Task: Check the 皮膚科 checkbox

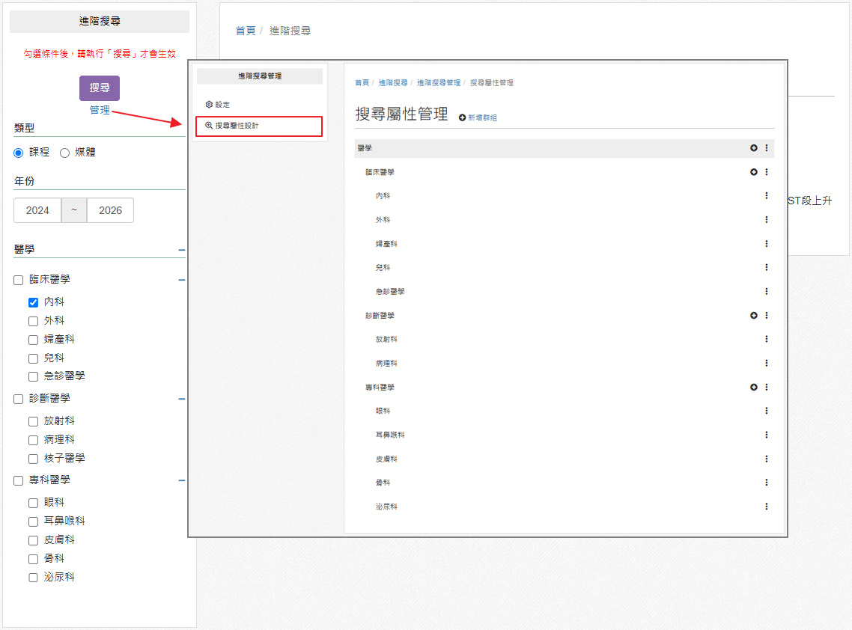Action: [33, 540]
